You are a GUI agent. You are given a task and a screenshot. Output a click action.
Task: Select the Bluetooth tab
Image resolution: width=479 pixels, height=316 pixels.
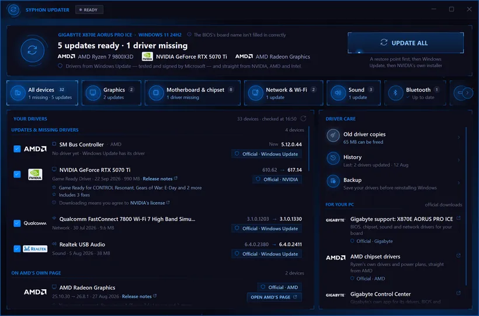click(x=415, y=93)
